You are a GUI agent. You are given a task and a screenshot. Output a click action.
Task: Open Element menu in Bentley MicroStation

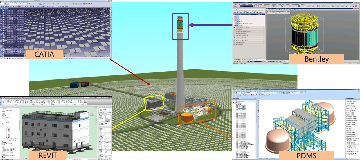(x=244, y=4)
